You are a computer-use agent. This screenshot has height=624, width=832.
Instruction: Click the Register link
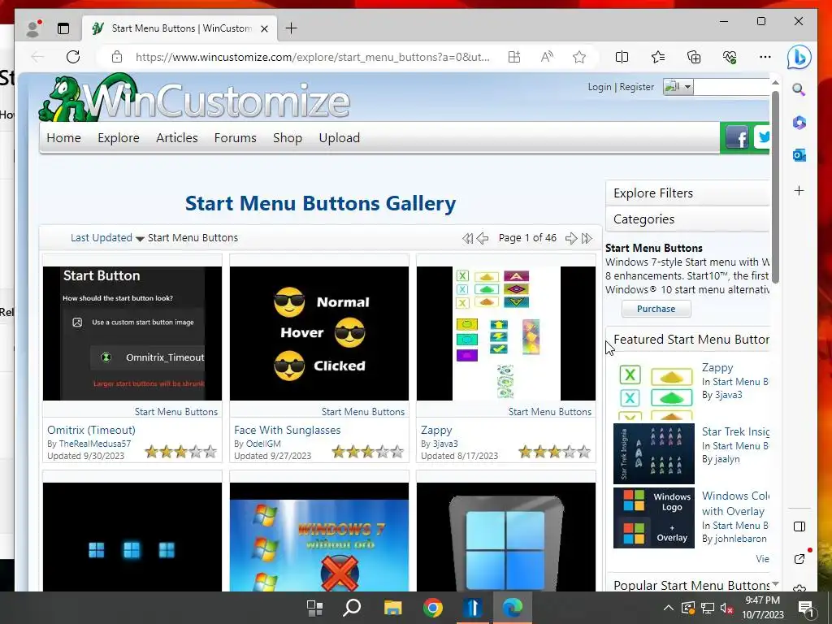pos(637,87)
